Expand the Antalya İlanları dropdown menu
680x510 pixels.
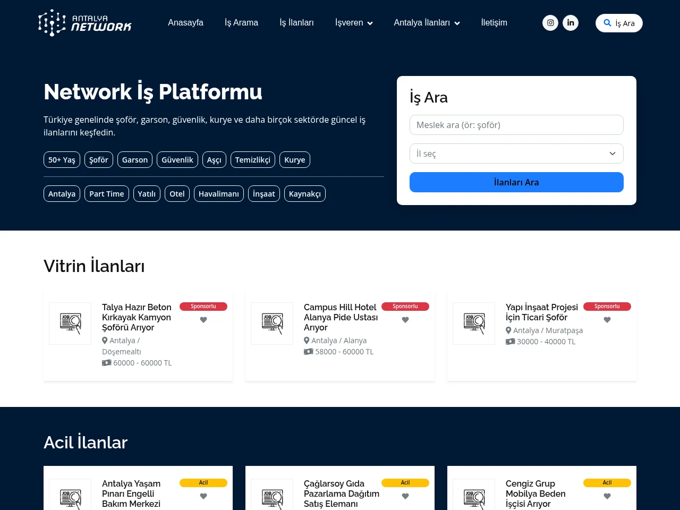(427, 23)
